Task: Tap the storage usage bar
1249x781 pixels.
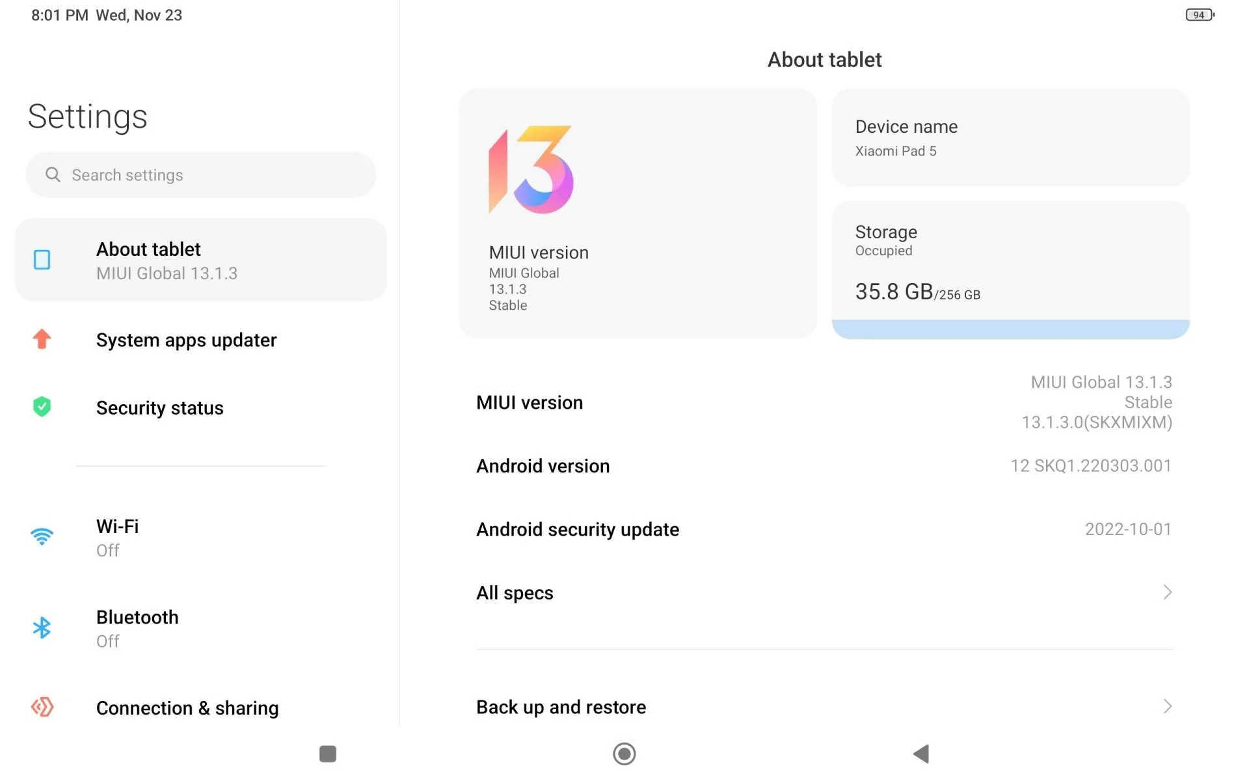Action: (x=1010, y=329)
